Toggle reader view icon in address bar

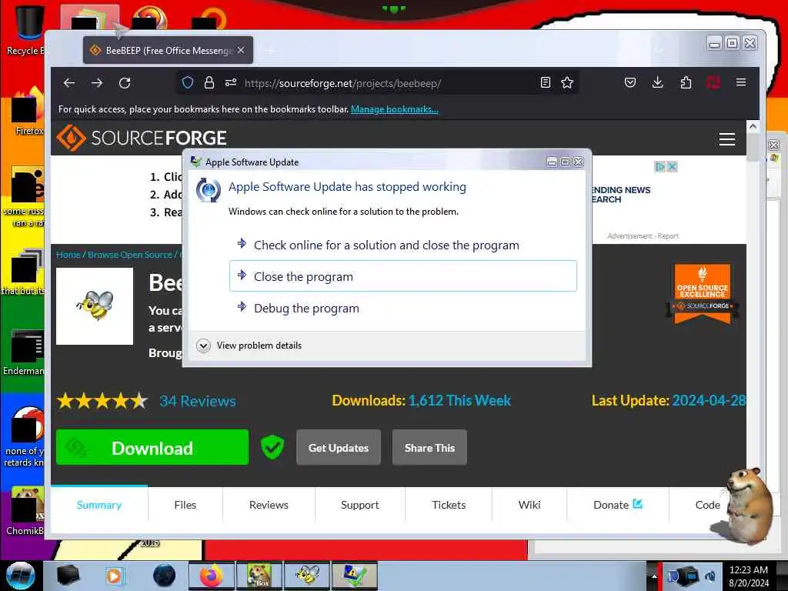point(546,83)
